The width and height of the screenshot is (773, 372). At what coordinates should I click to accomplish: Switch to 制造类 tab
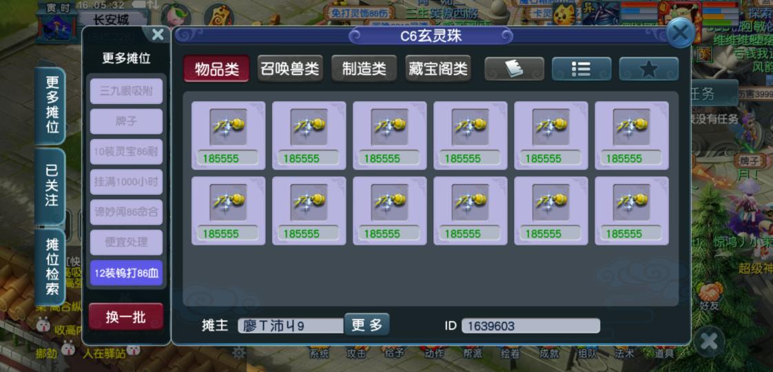pos(364,68)
